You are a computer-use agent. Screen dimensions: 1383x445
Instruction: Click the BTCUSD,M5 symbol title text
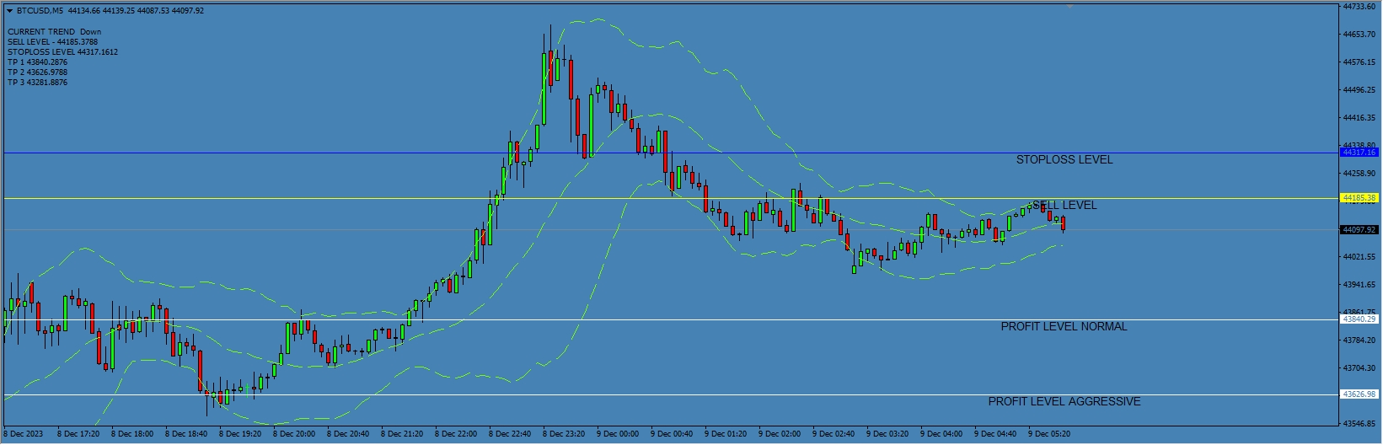40,11
